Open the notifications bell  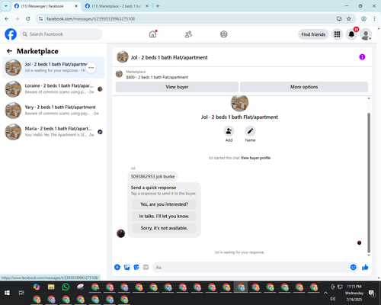tap(351, 34)
